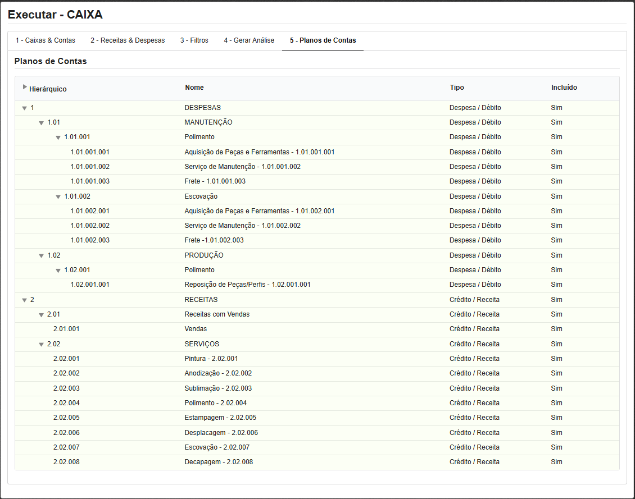635x499 pixels.
Task: Collapse the DESPESAS node 1 arrow
Action: [x=24, y=108]
